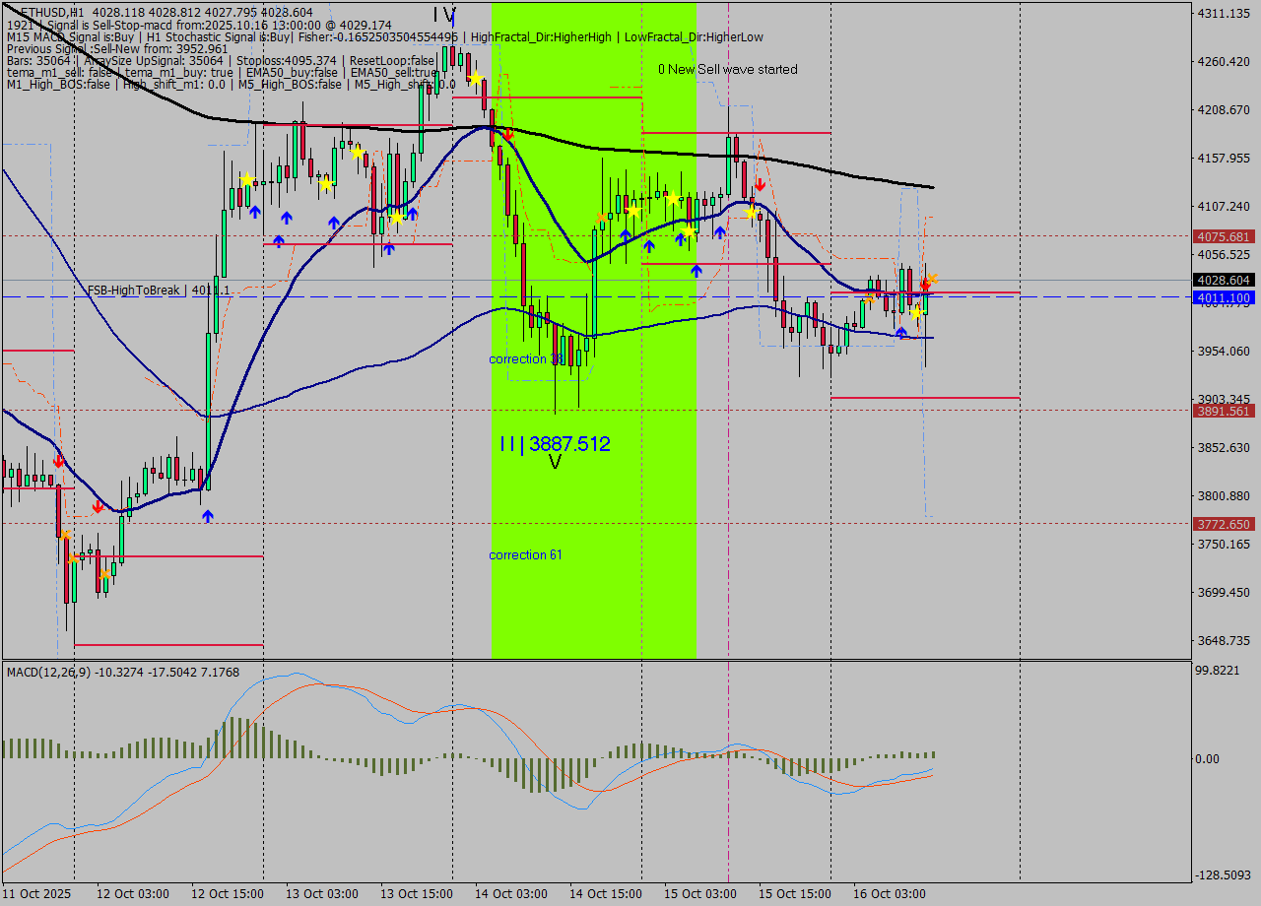The height and width of the screenshot is (906, 1261).
Task: Select the '0 New Sell wave started' text
Action: click(729, 70)
